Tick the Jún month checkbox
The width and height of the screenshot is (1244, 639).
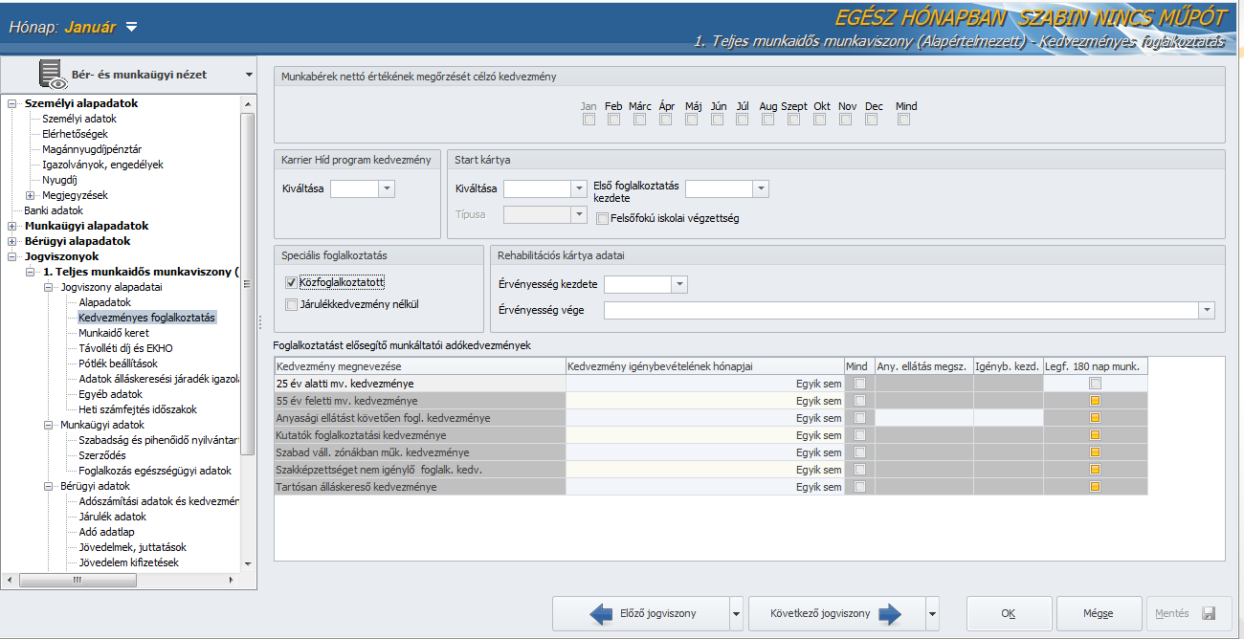(719, 120)
